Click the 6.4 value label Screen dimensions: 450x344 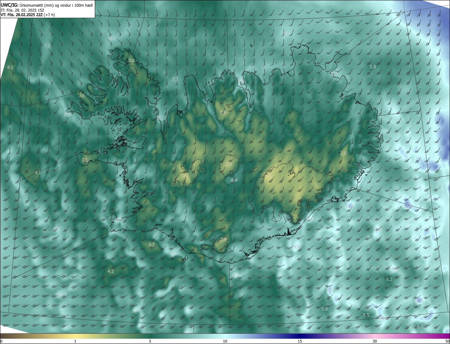(x=234, y=180)
